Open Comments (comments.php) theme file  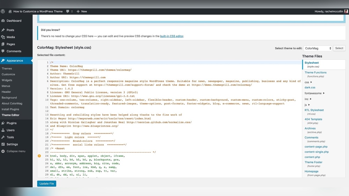tap(315, 139)
